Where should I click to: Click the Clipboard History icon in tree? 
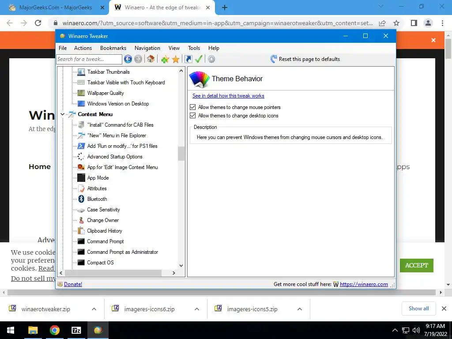coord(81,231)
